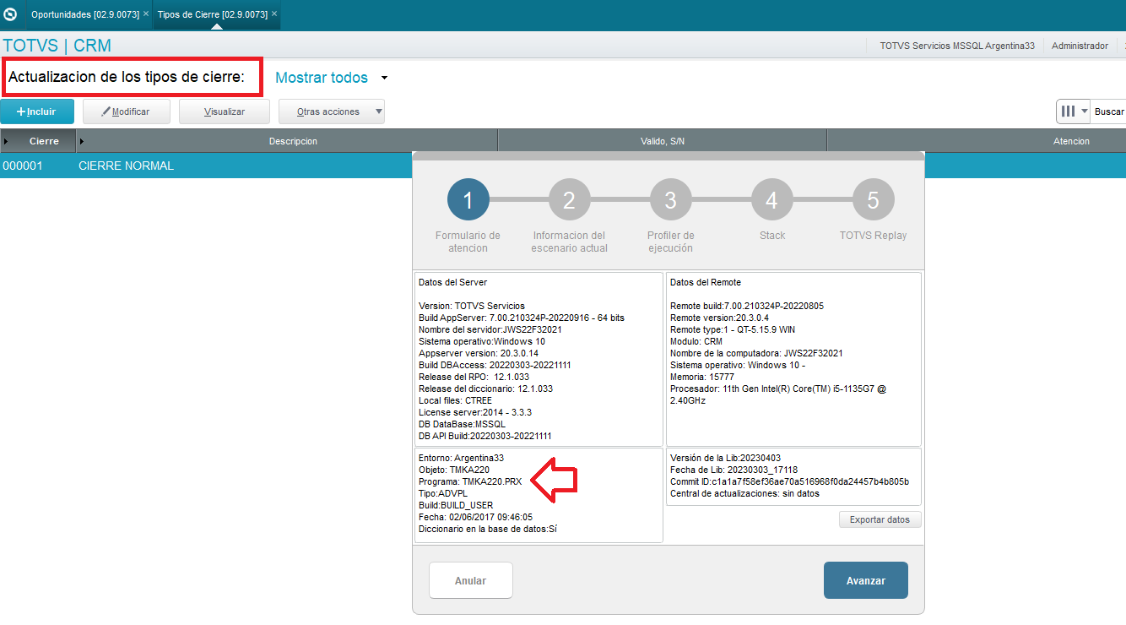
Task: Click the Administrador user label
Action: [1080, 46]
